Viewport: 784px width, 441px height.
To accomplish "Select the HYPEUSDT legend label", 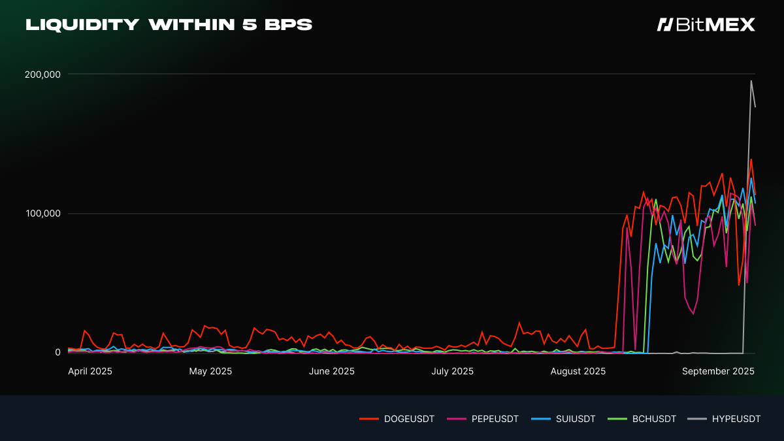I will click(x=736, y=419).
